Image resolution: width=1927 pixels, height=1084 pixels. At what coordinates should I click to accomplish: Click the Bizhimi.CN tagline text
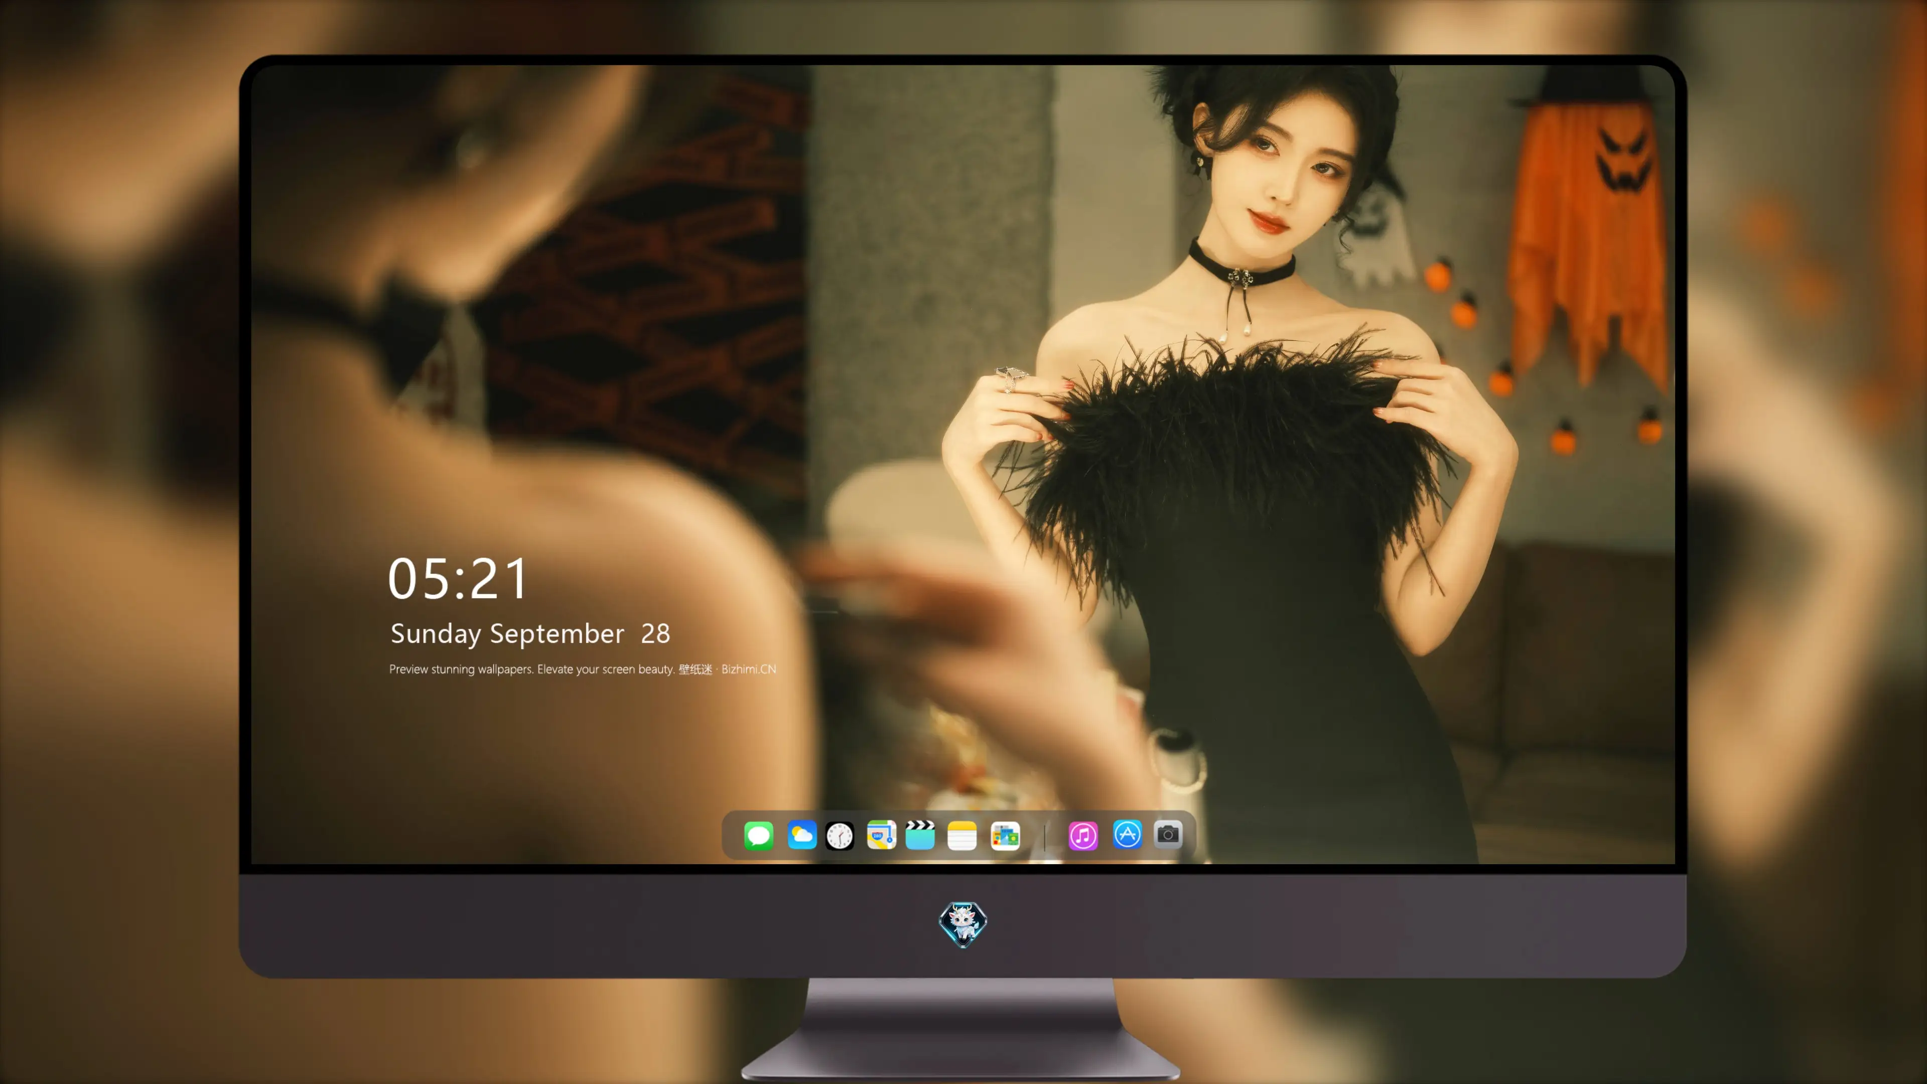[x=582, y=669]
